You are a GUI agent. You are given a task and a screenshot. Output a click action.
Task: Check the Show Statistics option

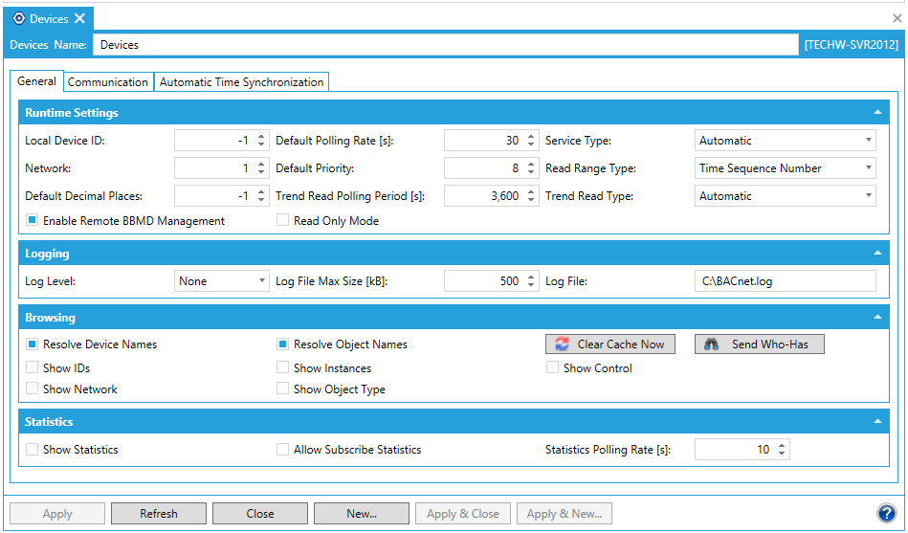point(32,450)
